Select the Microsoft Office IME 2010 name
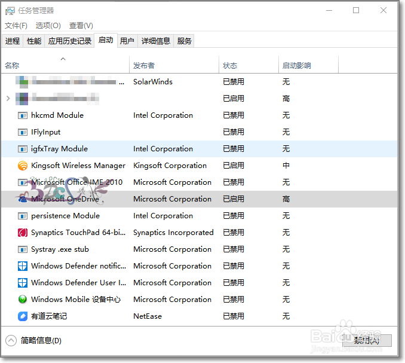This screenshot has width=405, height=363. pyautogui.click(x=76, y=182)
